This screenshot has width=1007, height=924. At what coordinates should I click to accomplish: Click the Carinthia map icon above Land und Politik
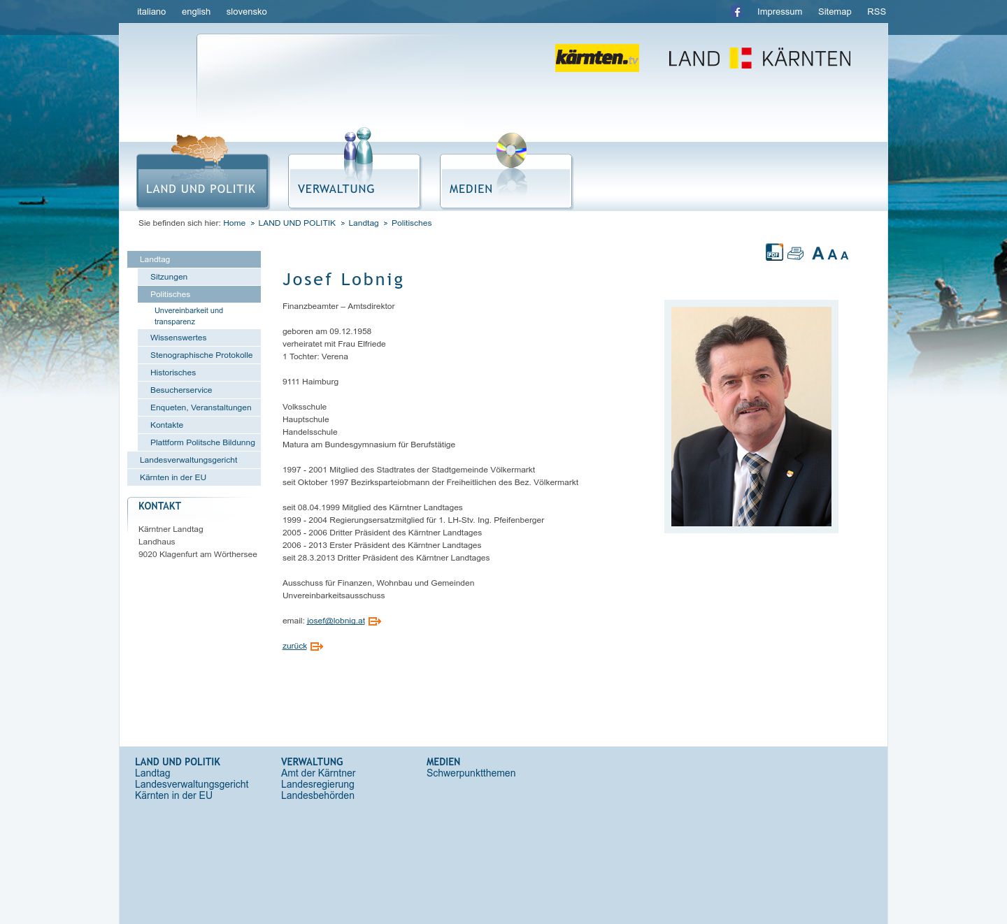coord(200,148)
